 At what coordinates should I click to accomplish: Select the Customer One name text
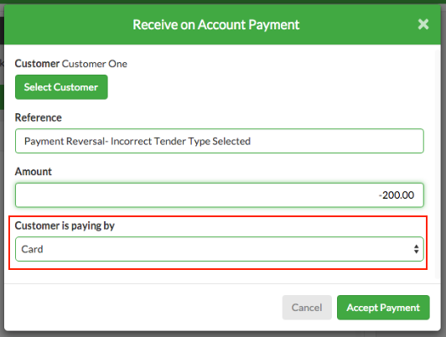pyautogui.click(x=95, y=64)
